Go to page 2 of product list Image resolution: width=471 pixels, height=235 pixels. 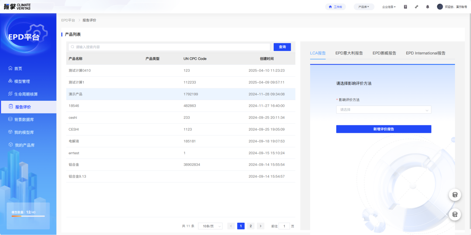(x=251, y=226)
